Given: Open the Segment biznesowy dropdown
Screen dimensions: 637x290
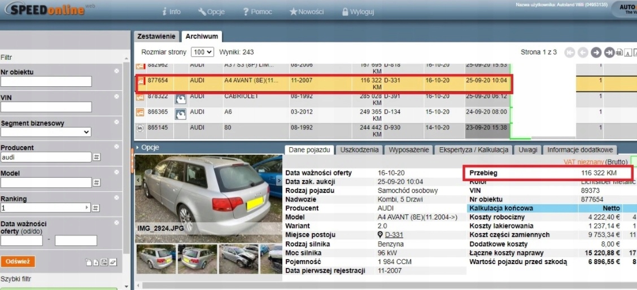Looking at the screenshot, I should click(46, 132).
